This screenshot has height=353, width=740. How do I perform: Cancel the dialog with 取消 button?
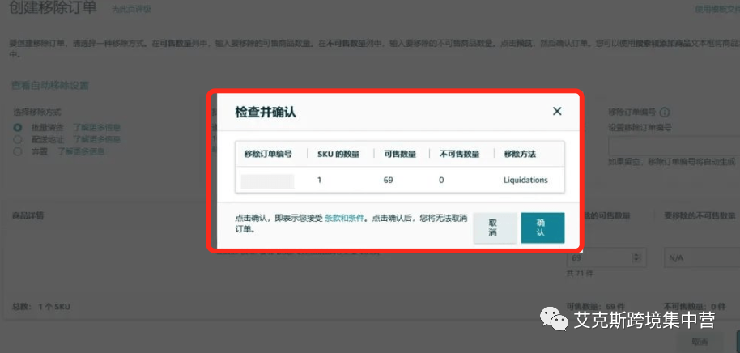(495, 228)
